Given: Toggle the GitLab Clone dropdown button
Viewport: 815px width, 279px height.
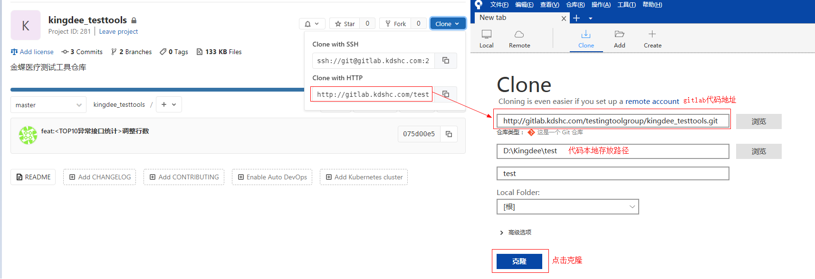Looking at the screenshot, I should (448, 24).
